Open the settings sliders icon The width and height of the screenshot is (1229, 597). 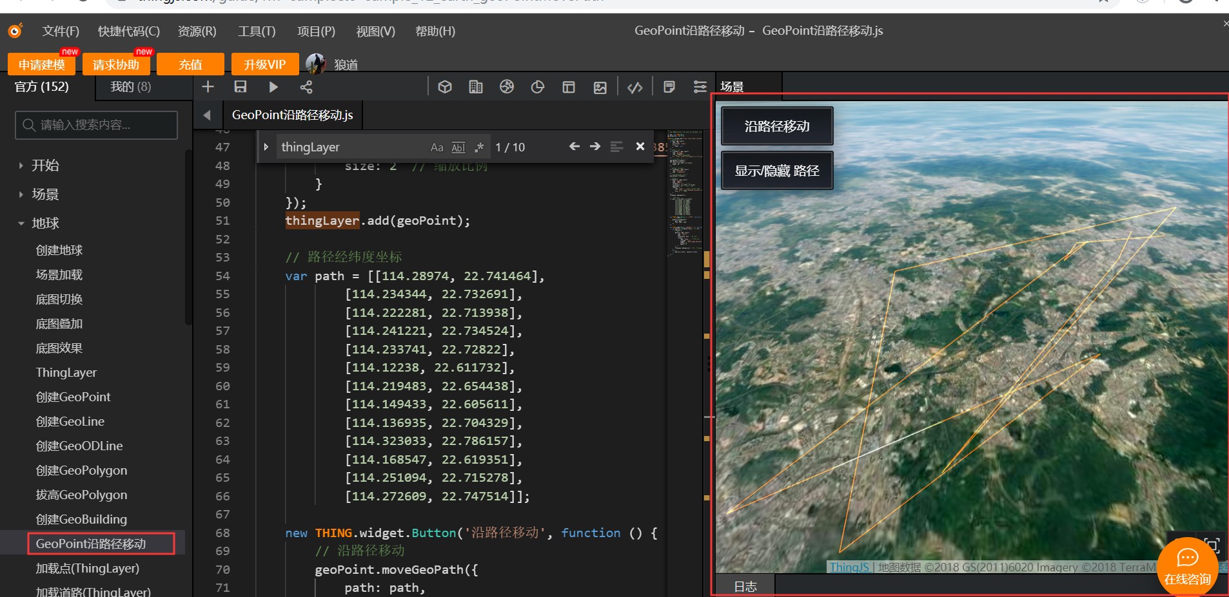coord(700,86)
